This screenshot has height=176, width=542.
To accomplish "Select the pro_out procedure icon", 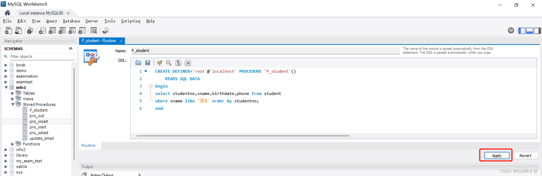I will click(x=25, y=116).
